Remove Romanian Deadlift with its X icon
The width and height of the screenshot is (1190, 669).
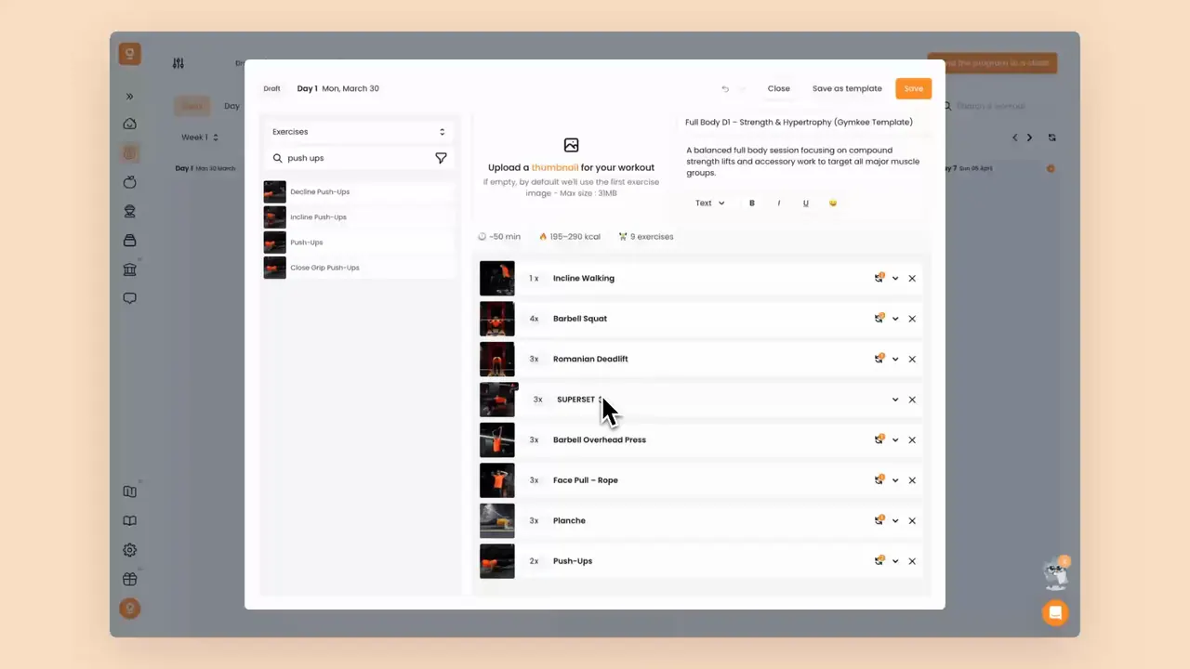point(912,359)
